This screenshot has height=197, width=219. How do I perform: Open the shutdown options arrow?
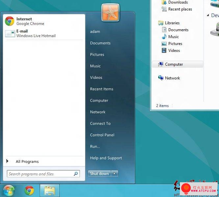114,174
